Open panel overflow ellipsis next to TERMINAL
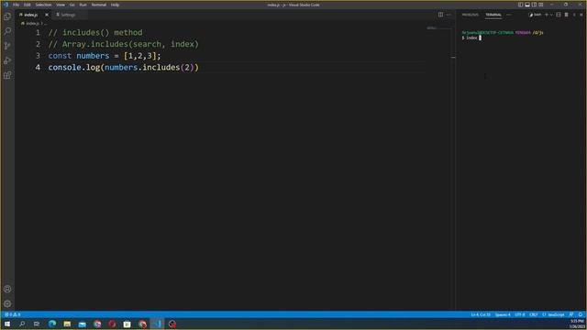Viewport: 587px width, 330px height. coord(508,15)
